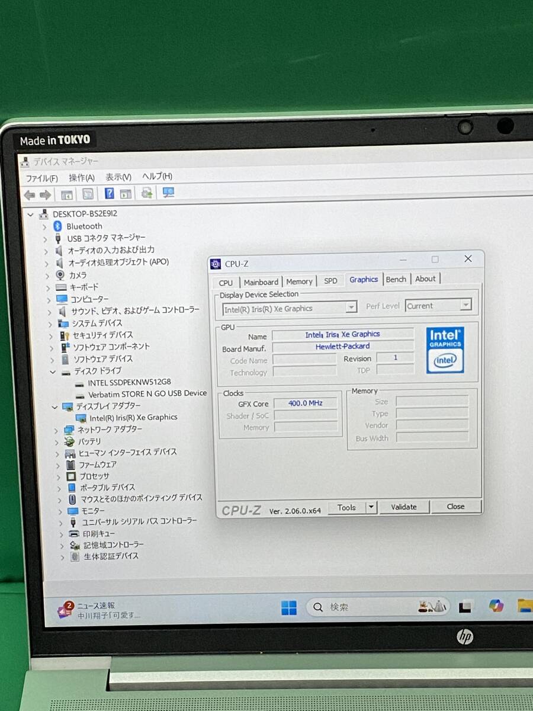The height and width of the screenshot is (711, 533).
Task: Open the Properties toolbar icon
Action: coord(88,194)
